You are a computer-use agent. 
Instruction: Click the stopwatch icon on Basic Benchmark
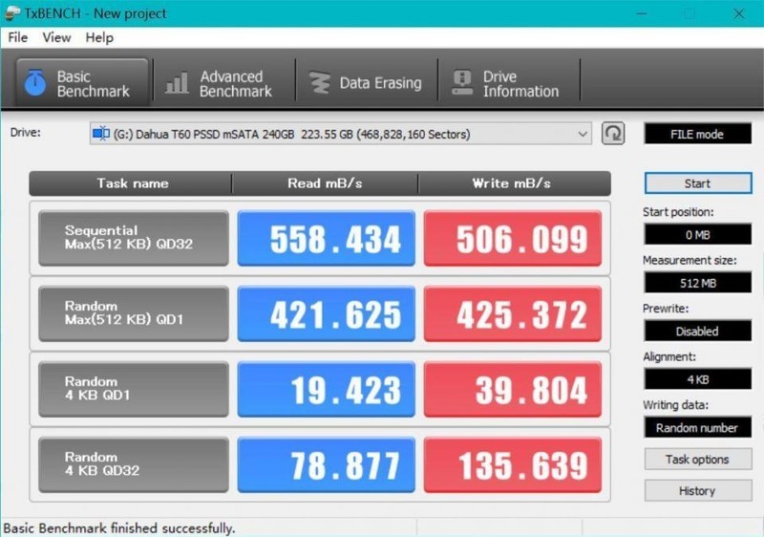35,83
